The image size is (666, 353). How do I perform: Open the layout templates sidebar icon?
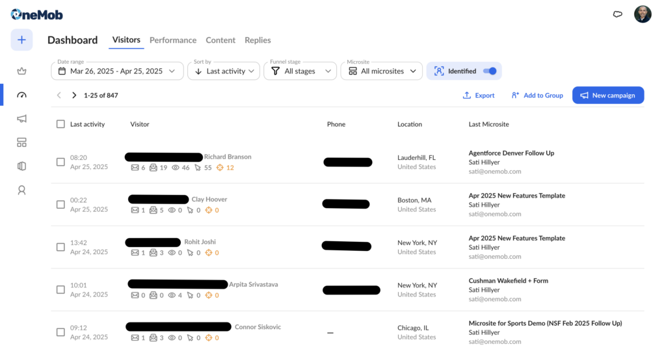click(x=21, y=142)
